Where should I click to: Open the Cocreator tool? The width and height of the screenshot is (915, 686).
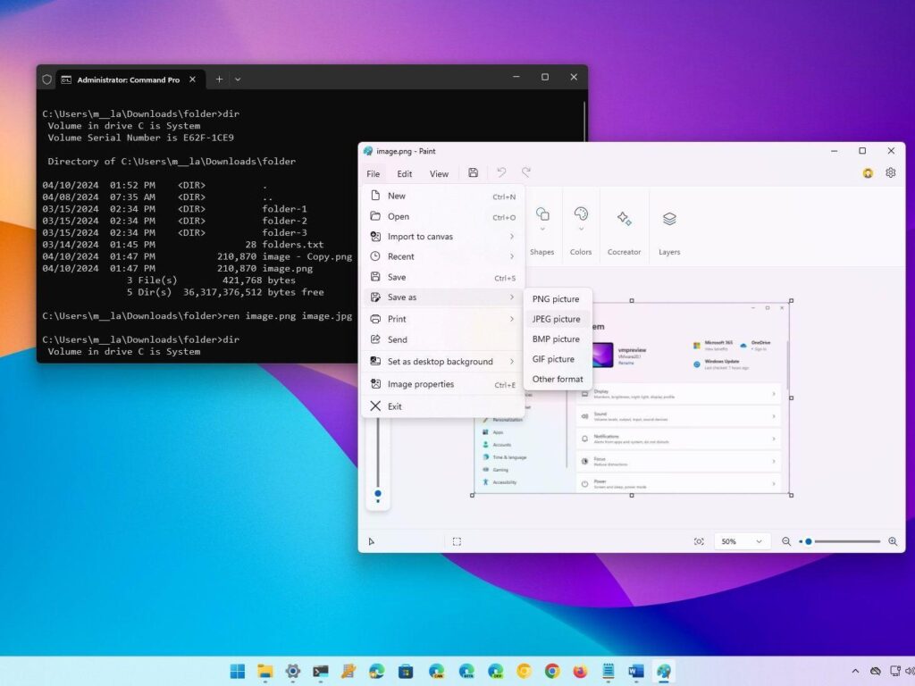[x=624, y=231]
